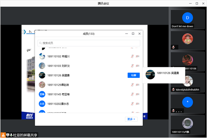The image size is (207, 138).
Task: Minimize the 成员(133) members window
Action: [x=126, y=34]
